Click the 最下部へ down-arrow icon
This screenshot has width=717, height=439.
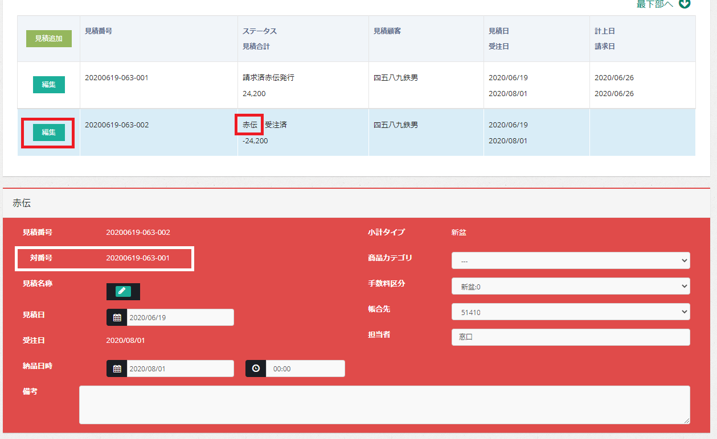685,4
